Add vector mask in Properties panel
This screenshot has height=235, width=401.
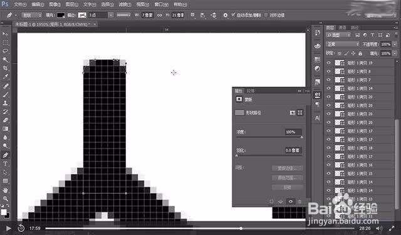click(300, 113)
